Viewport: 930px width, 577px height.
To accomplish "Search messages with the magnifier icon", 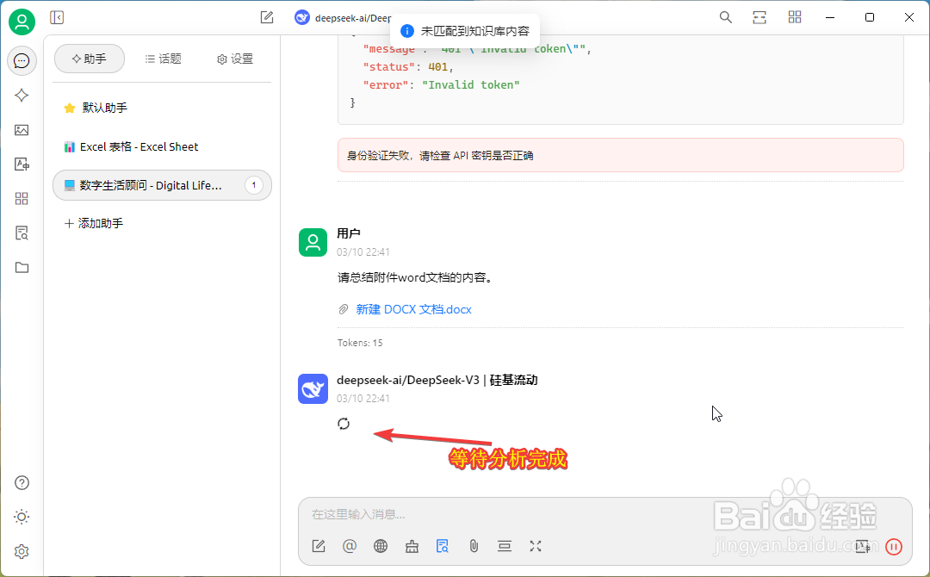I will tap(725, 18).
